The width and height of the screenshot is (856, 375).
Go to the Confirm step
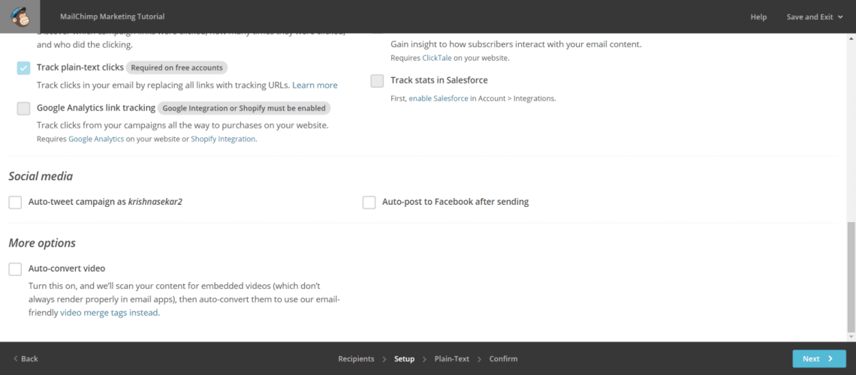pos(503,358)
